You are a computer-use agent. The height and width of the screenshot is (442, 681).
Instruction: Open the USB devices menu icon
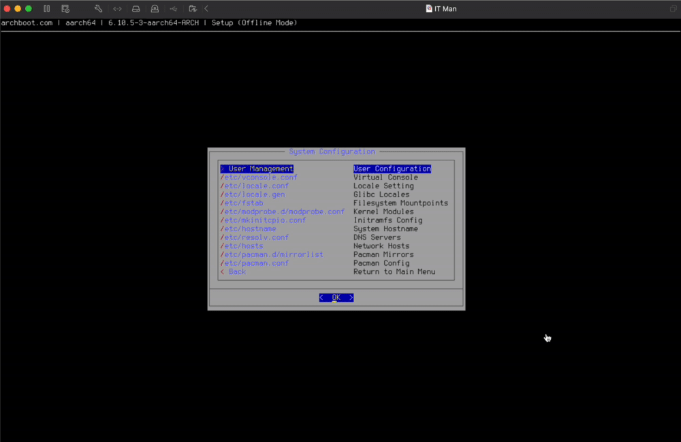click(x=174, y=8)
